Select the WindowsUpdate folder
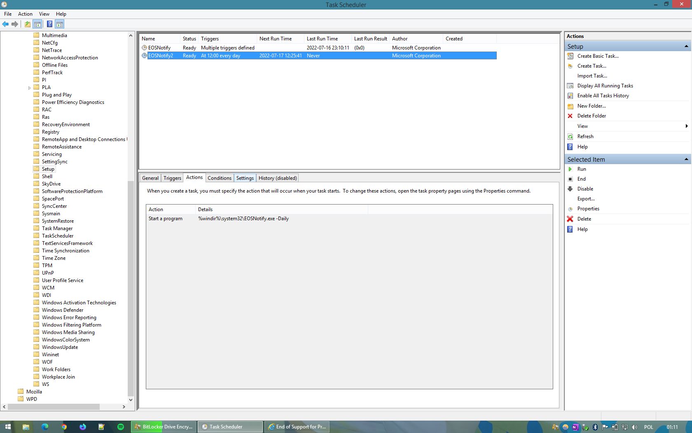This screenshot has width=692, height=433. tap(60, 347)
